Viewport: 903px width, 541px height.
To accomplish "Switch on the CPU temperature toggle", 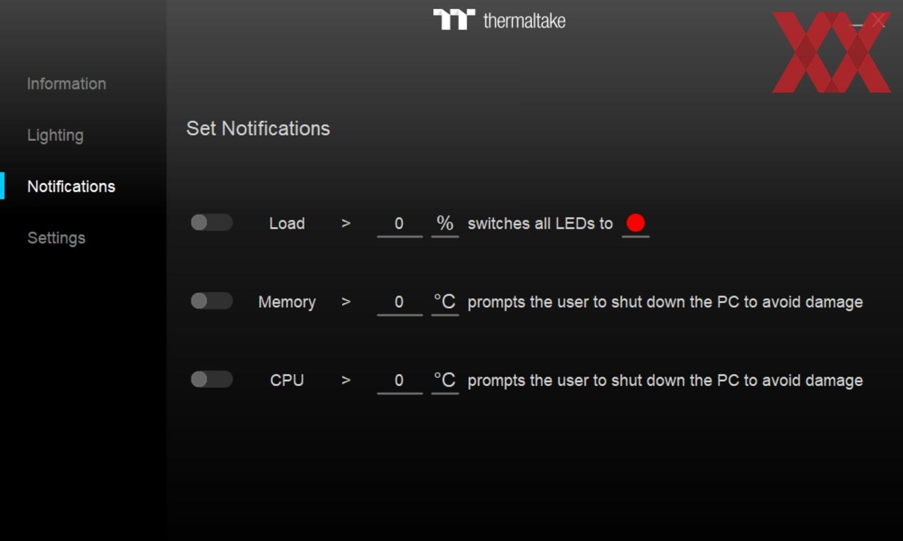I will (211, 379).
